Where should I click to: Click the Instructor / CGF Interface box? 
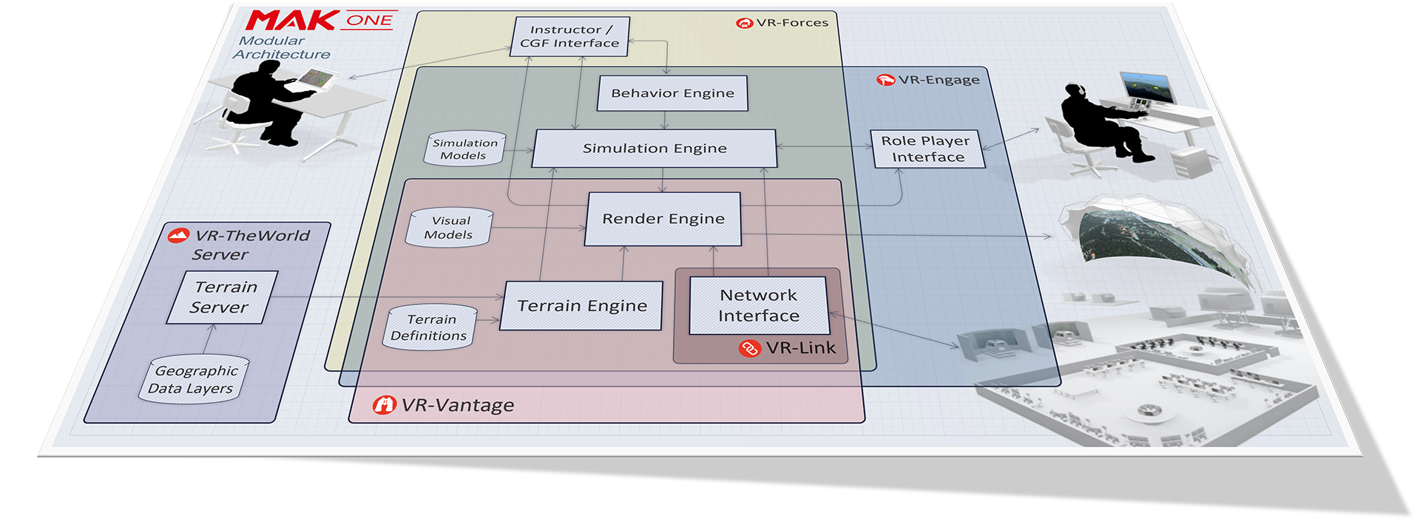[569, 37]
